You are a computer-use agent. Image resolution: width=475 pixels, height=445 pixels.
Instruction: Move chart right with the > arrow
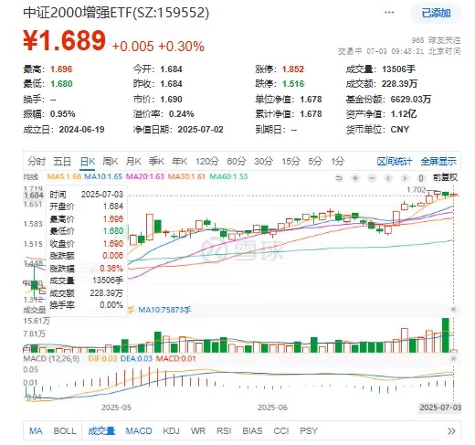tap(405, 178)
